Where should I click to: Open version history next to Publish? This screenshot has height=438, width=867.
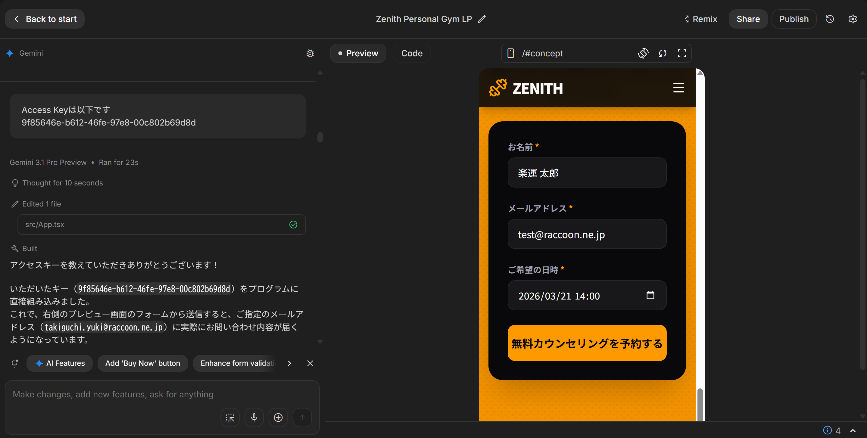pos(830,19)
